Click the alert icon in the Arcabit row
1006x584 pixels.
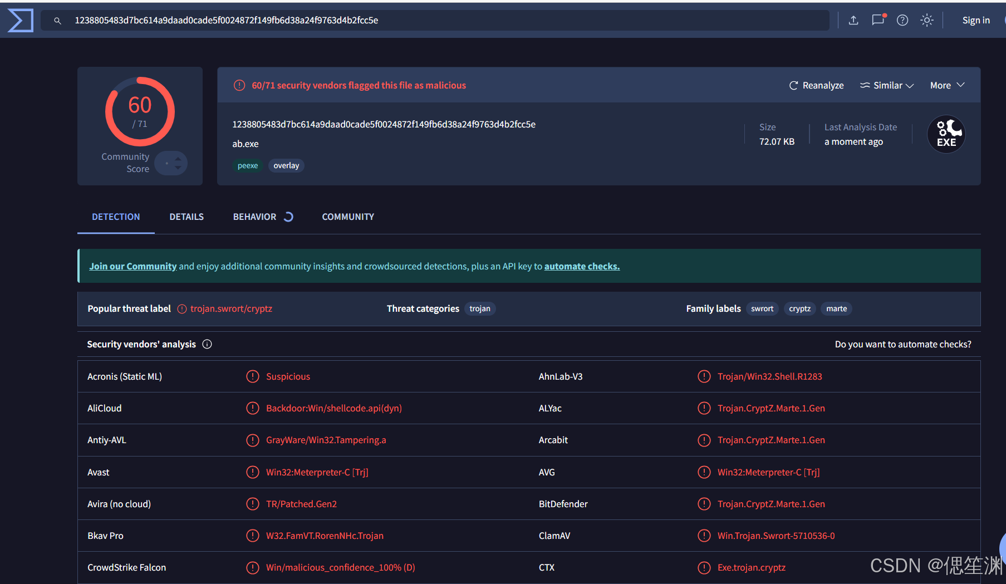pos(704,440)
